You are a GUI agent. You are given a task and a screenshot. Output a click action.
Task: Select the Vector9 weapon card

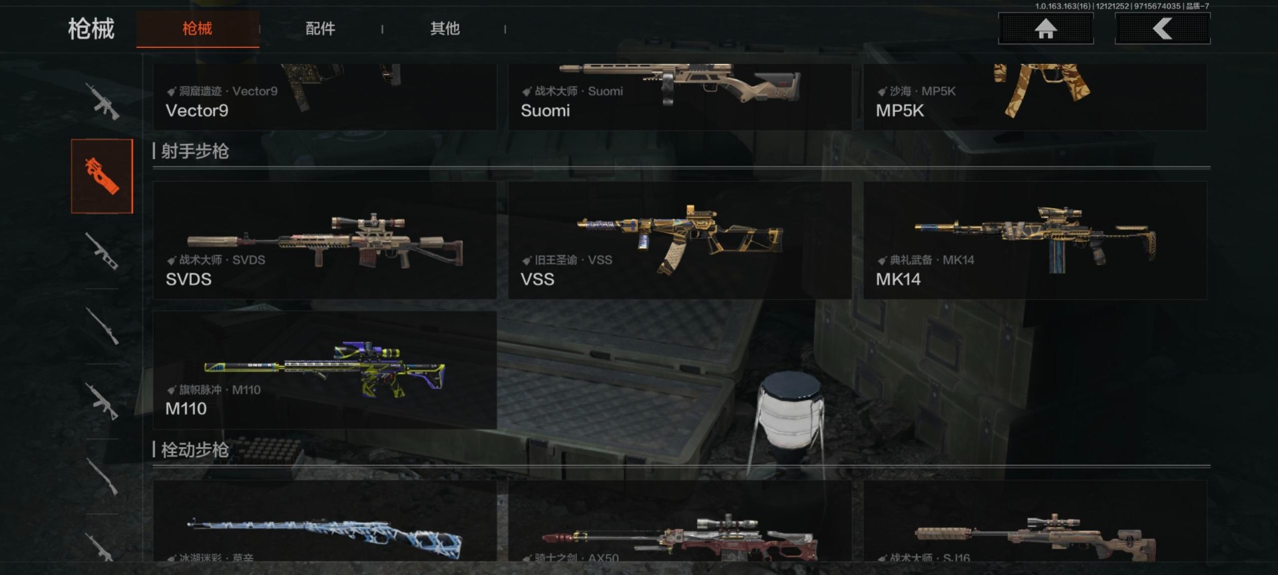(x=325, y=97)
